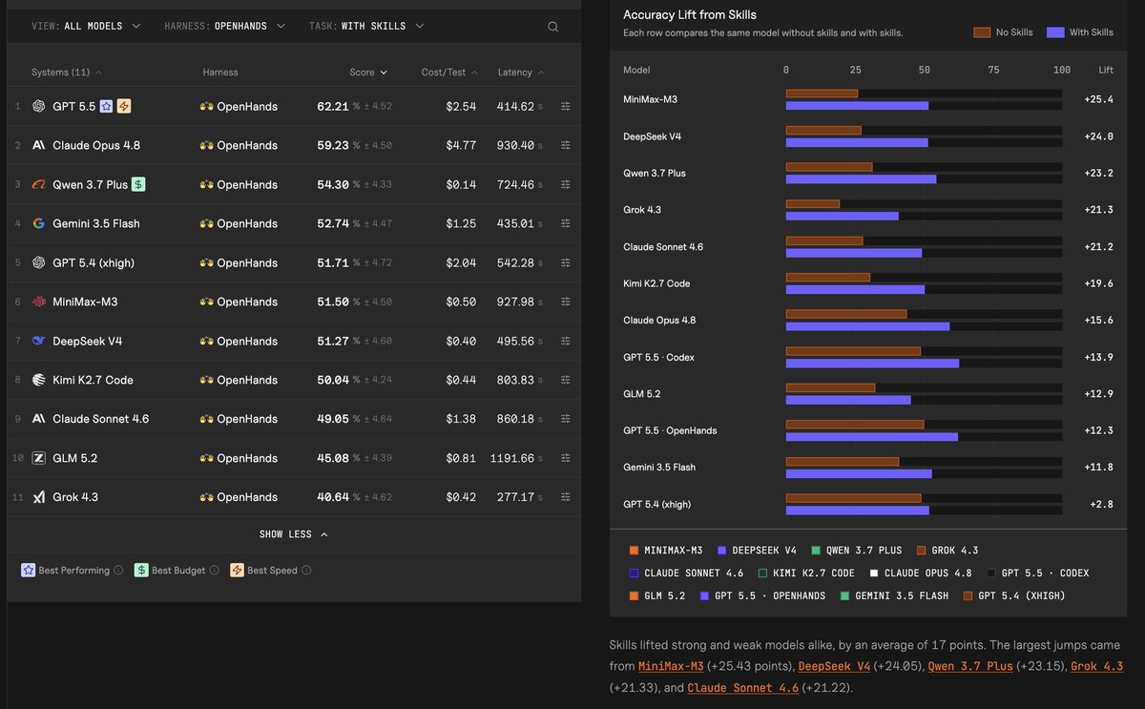1145x709 pixels.
Task: Open details icon for Kimi K2.7 Code row
Action: [566, 380]
